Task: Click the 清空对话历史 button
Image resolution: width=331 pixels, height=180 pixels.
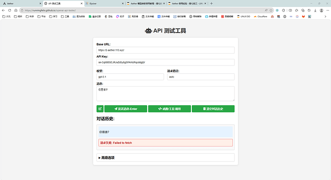Action: coord(213,109)
